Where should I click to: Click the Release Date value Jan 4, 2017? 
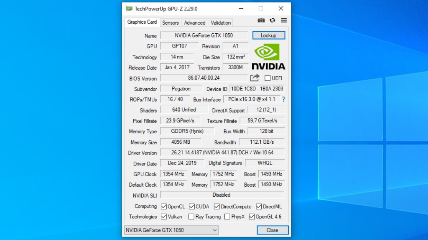pos(177,67)
